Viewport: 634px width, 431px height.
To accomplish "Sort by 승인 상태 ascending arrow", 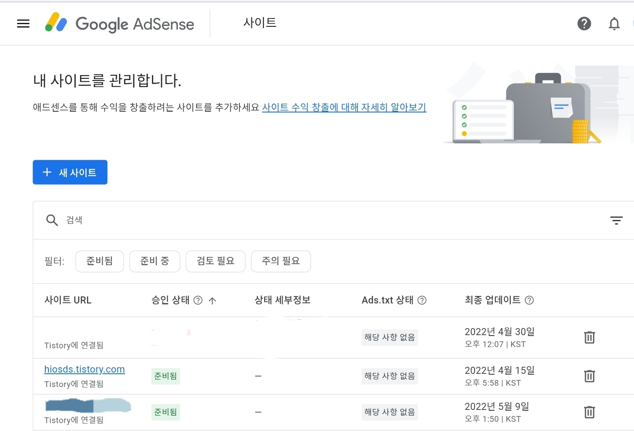I will (212, 301).
